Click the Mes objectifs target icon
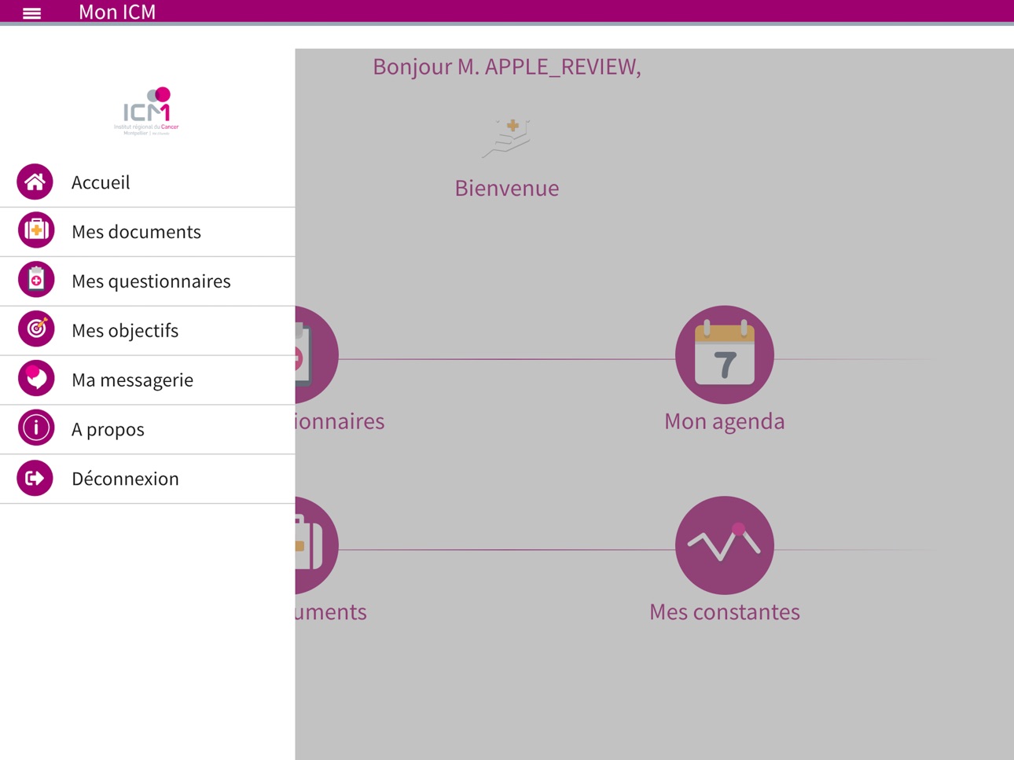The image size is (1014, 760). [35, 329]
